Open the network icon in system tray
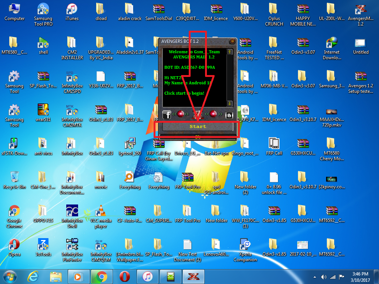The width and height of the screenshot is (379, 284). [333, 277]
